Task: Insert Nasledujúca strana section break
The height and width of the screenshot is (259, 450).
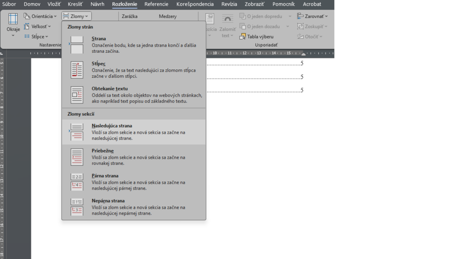Action: tap(134, 132)
